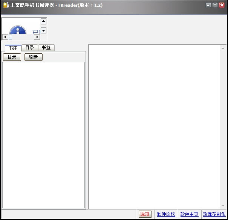Click reading pane scroll down arrow

point(223,206)
